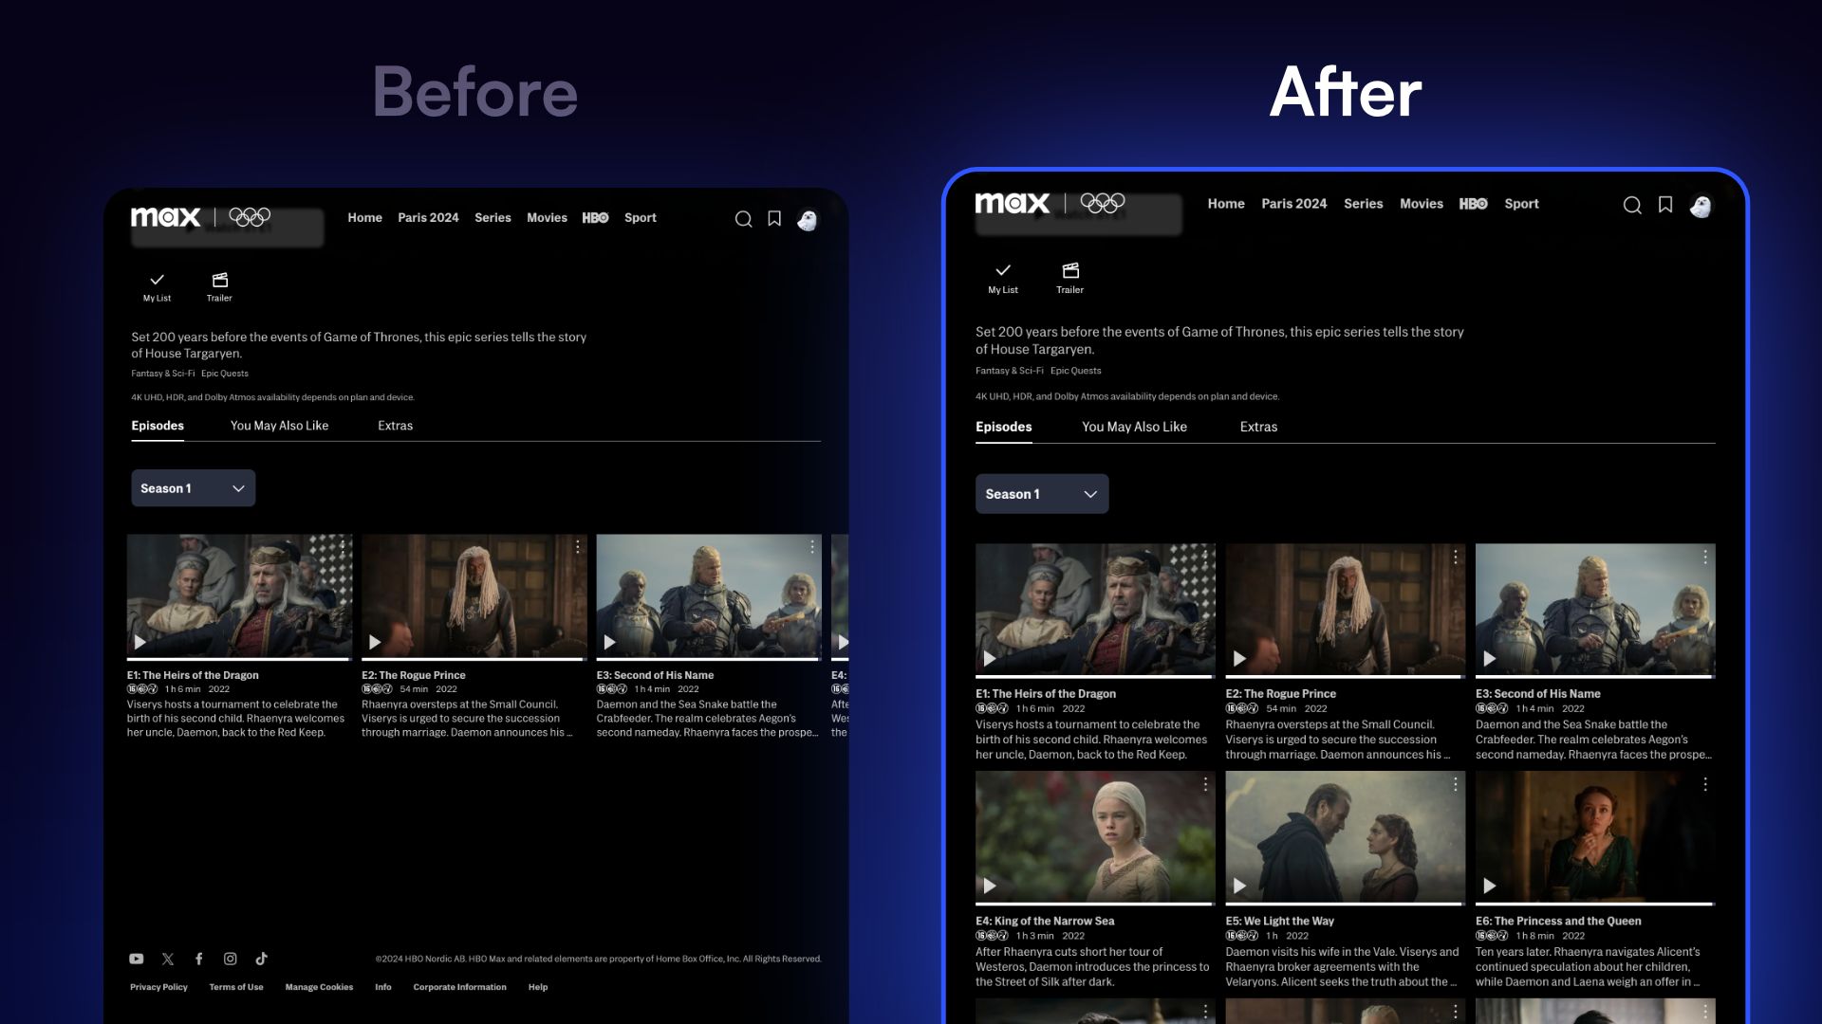The image size is (1822, 1024).
Task: Select the Episodes tab
Action: point(1004,428)
